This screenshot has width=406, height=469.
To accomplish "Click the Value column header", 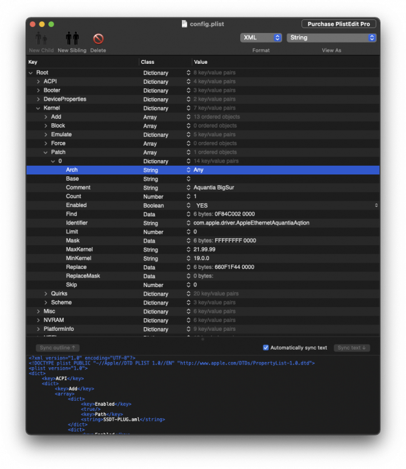I will click(x=201, y=62).
